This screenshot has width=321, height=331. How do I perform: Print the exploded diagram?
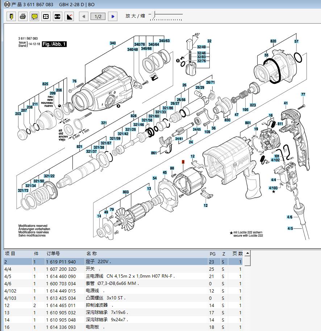point(23,16)
